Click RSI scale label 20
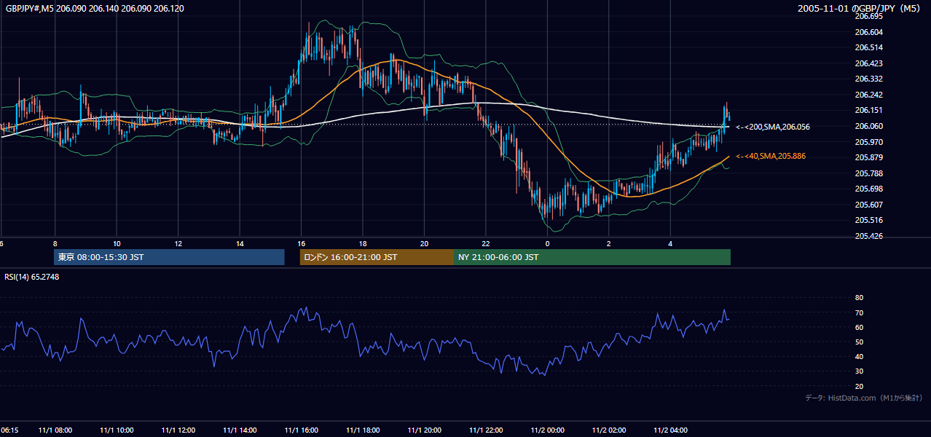The image size is (931, 437). 859,386
